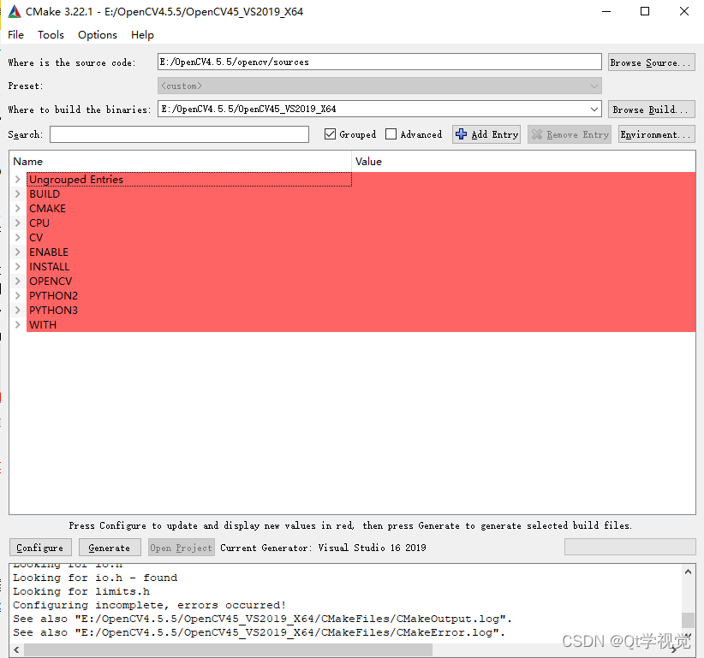
Task: Click the log horizontal scrollbar thumb
Action: (x=228, y=649)
